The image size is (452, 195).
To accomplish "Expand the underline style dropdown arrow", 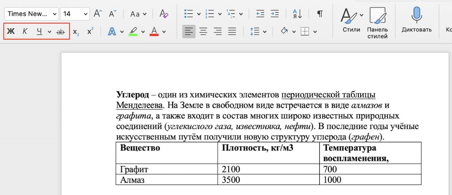I will point(49,32).
